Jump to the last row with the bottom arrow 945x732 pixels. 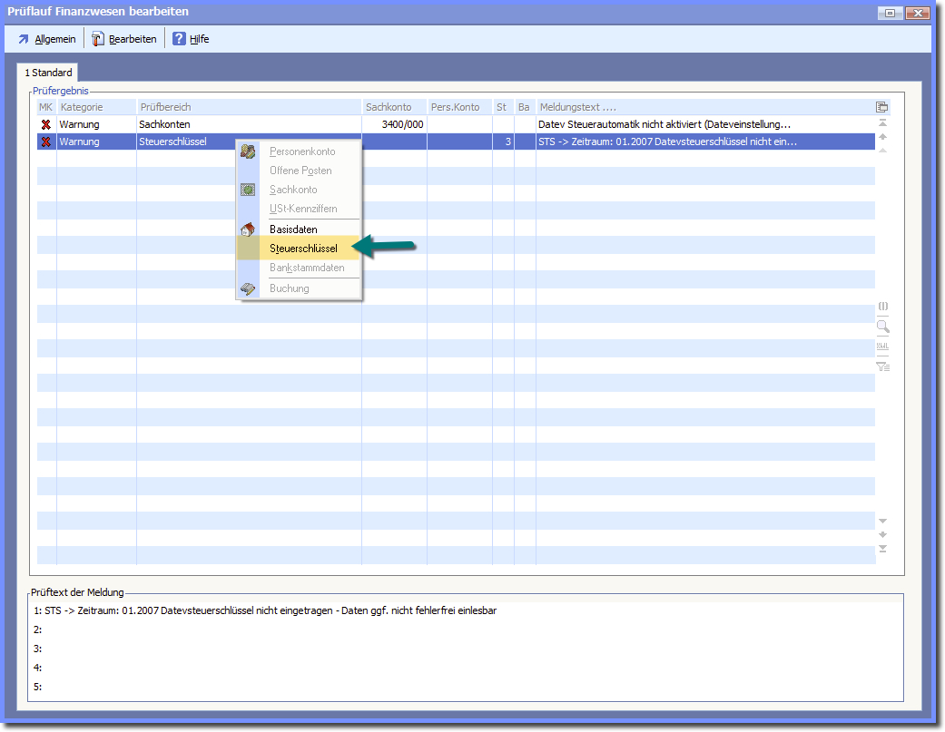click(881, 549)
